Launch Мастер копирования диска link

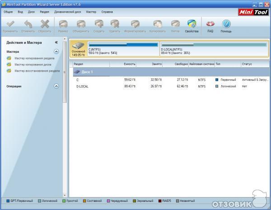pyautogui.click(x=33, y=64)
